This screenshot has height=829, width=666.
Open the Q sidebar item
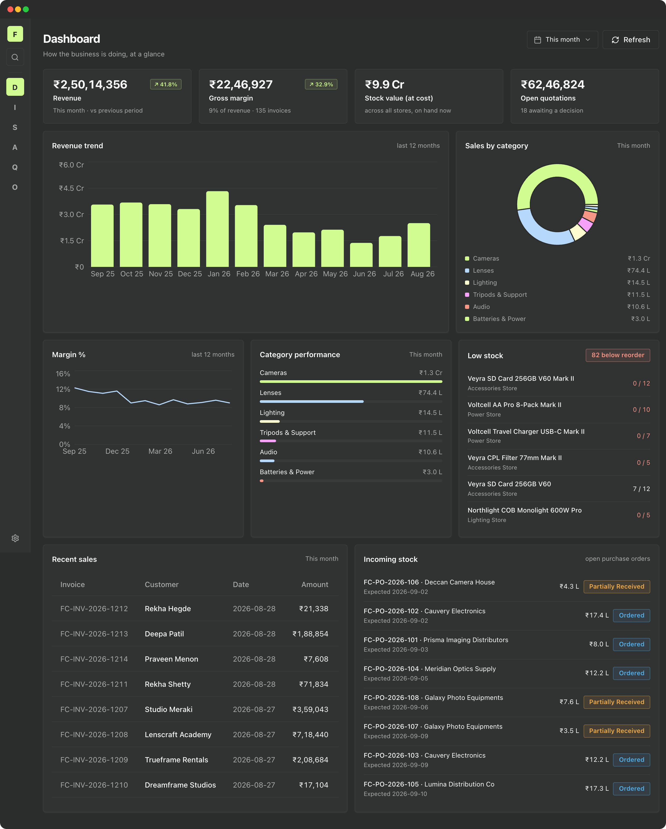15,167
